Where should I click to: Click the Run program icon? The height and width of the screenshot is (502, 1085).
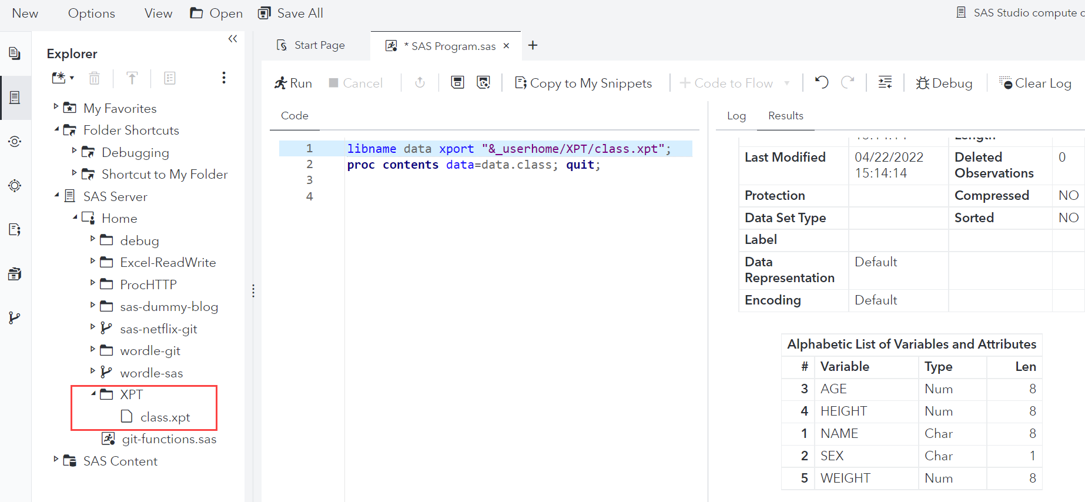(x=281, y=83)
